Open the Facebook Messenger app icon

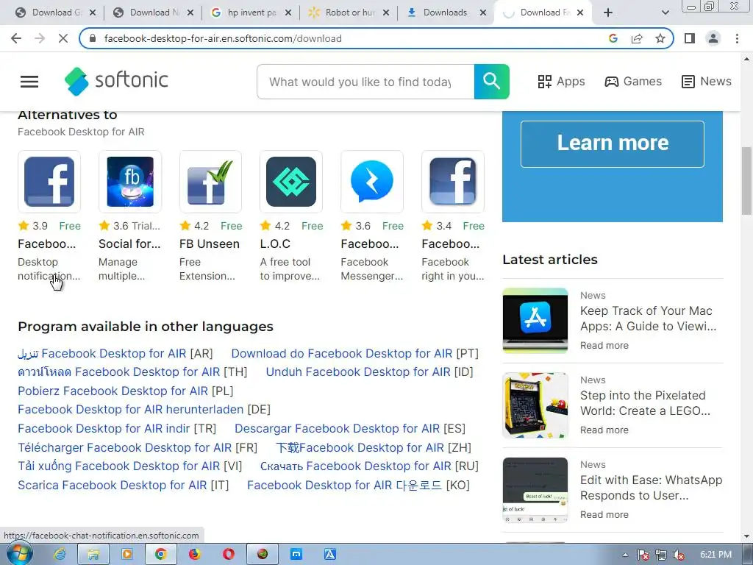371,182
